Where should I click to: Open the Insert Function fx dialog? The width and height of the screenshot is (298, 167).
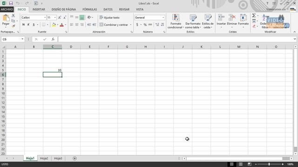(x=53, y=39)
